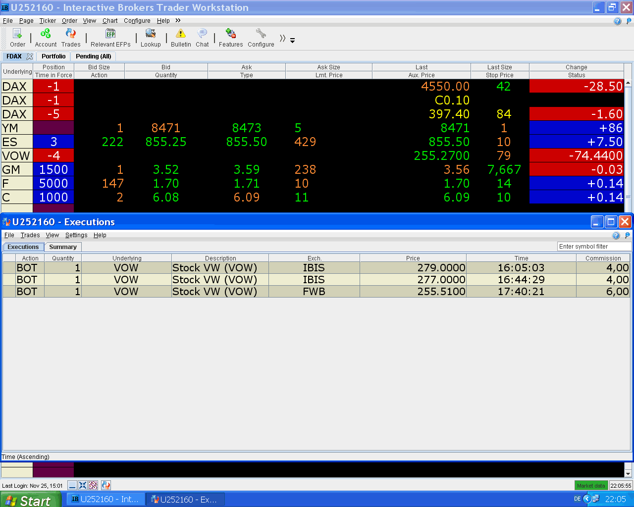Click the pin icon in Executions window
Viewport: 634px width, 507px height.
(628, 235)
